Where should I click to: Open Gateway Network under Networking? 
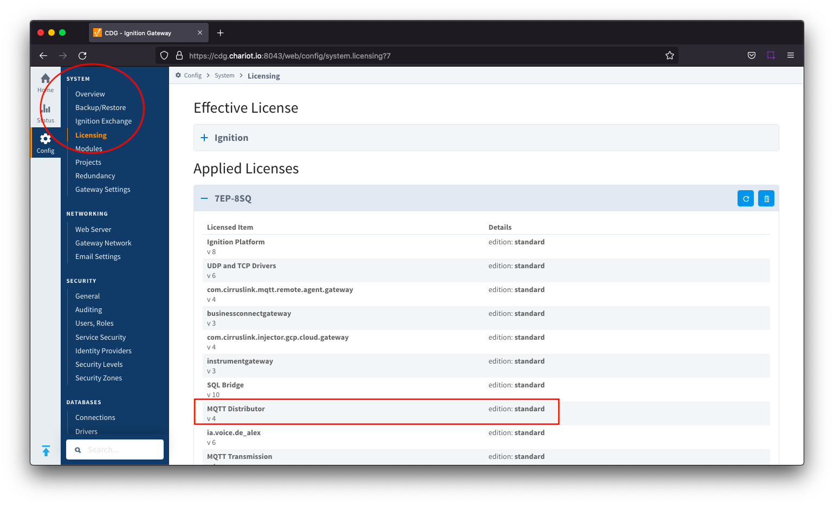click(x=104, y=243)
